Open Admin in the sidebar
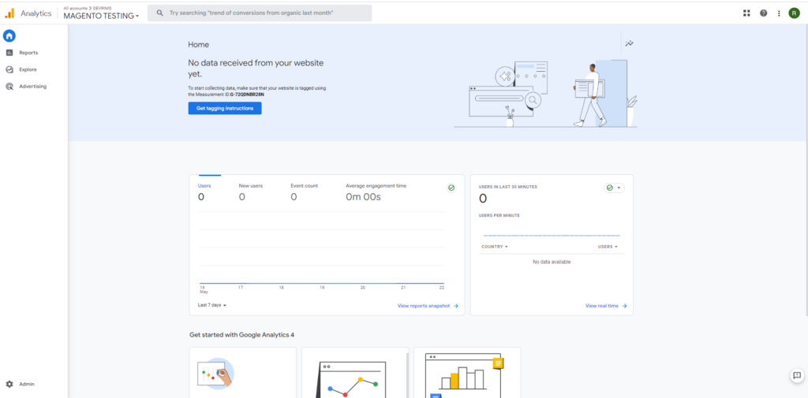808x398 pixels. point(27,384)
